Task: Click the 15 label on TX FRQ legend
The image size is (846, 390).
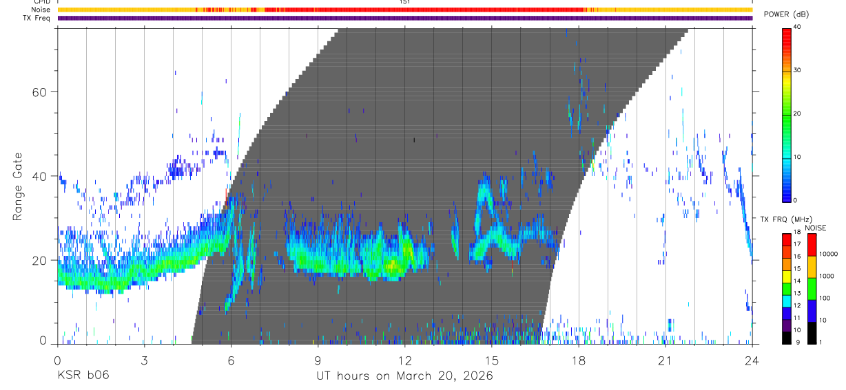Action: click(x=796, y=269)
